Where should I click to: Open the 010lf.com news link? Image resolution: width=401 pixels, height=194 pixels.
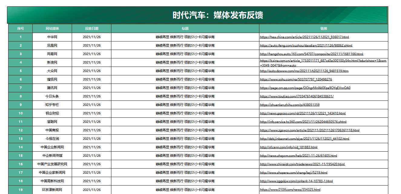(290, 189)
